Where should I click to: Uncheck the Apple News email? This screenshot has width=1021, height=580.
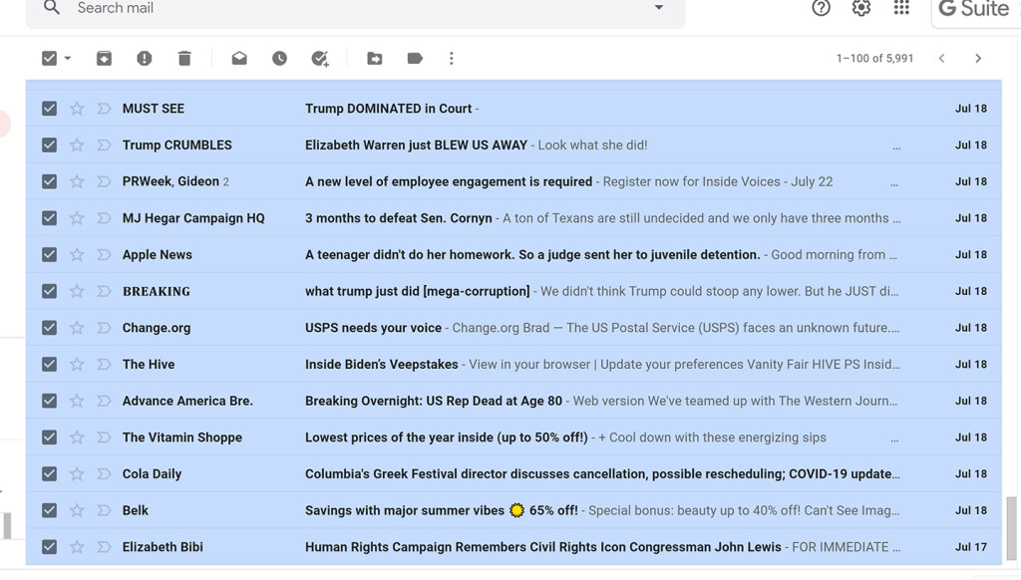pyautogui.click(x=50, y=254)
